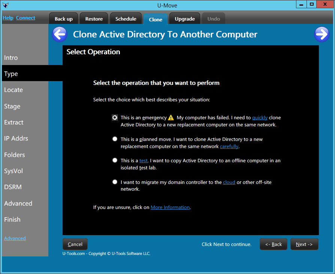Open the Advanced link below the sidebar
Image resolution: width=335 pixels, height=274 pixels.
[15, 238]
